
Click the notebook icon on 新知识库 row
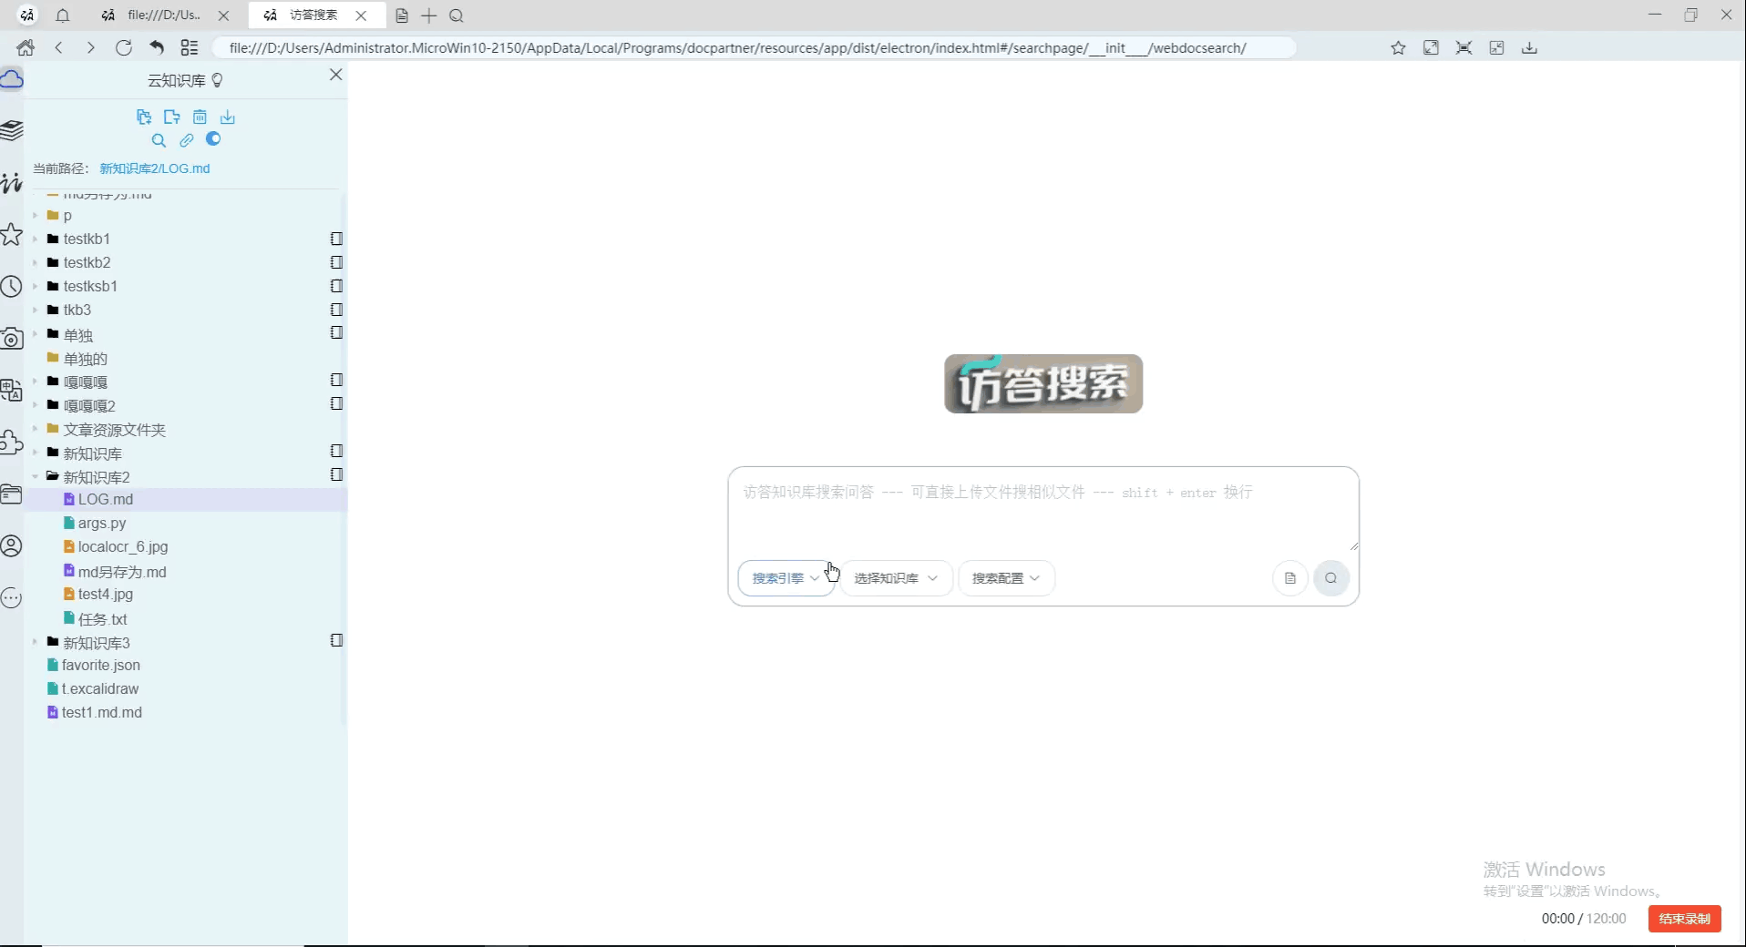point(336,451)
